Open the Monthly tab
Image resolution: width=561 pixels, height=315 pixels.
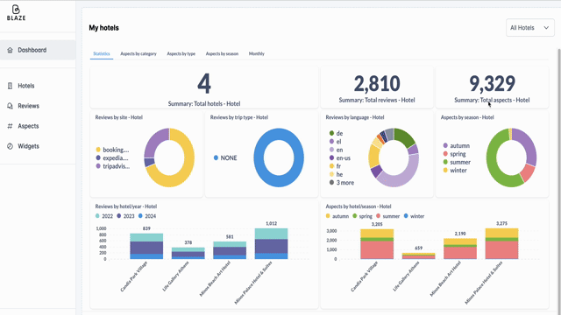257,53
